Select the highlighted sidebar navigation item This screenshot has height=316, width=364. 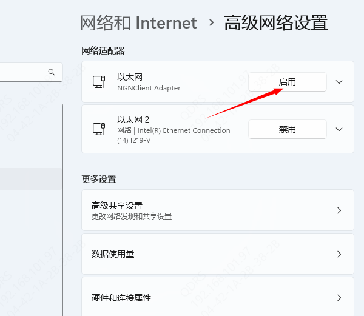pyautogui.click(x=31, y=179)
